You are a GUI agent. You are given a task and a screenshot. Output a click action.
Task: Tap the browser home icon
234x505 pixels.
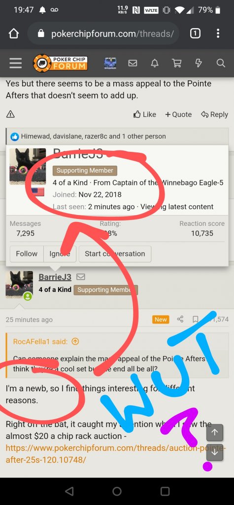pyautogui.click(x=13, y=34)
